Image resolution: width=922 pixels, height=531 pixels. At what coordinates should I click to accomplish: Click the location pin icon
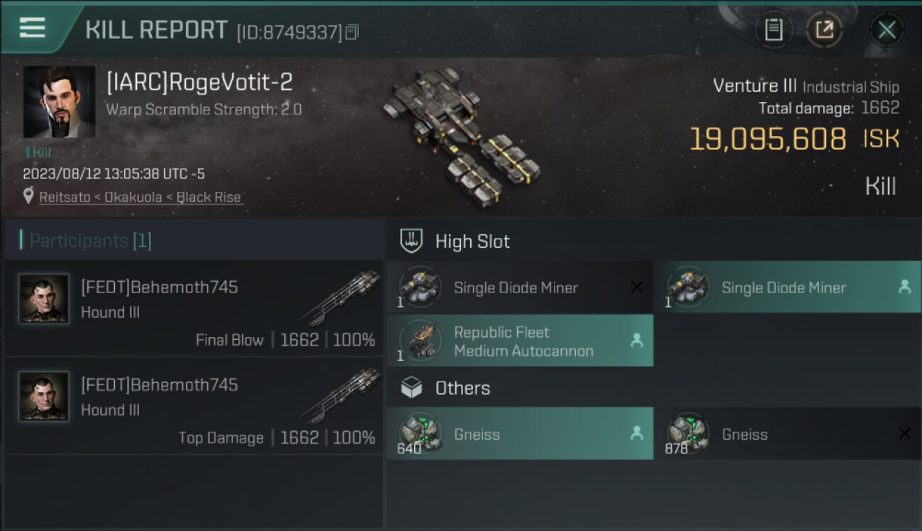[x=28, y=197]
